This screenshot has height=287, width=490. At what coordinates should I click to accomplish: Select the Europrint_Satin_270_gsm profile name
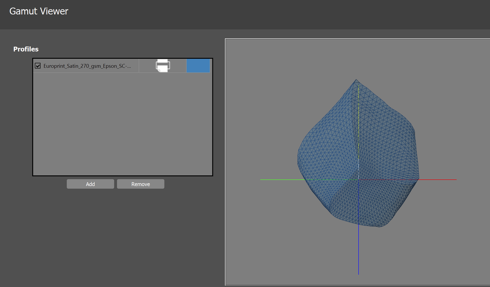click(87, 66)
